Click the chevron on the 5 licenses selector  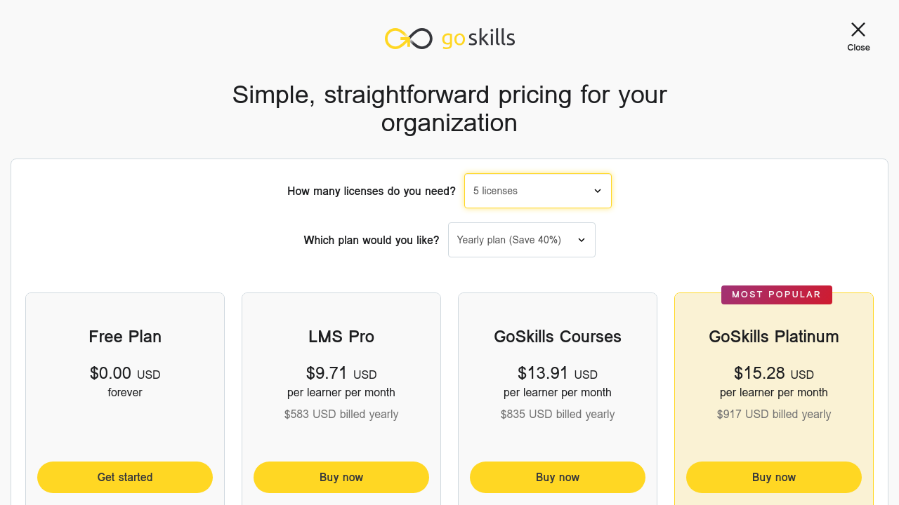(598, 191)
